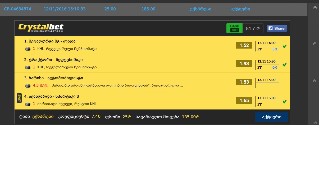Click the match time 13.11 15:00
This screenshot has width=319, height=171.
tap(266, 80)
